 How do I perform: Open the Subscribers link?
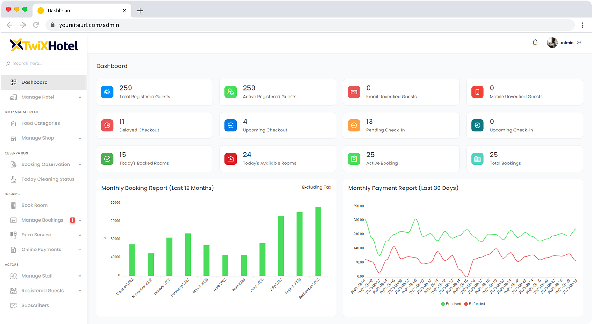35,305
